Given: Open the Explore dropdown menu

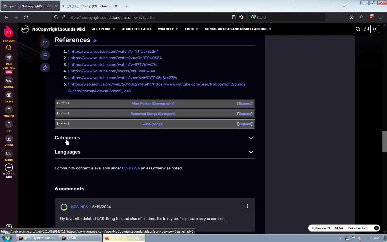Looking at the screenshot, I should pos(103,29).
